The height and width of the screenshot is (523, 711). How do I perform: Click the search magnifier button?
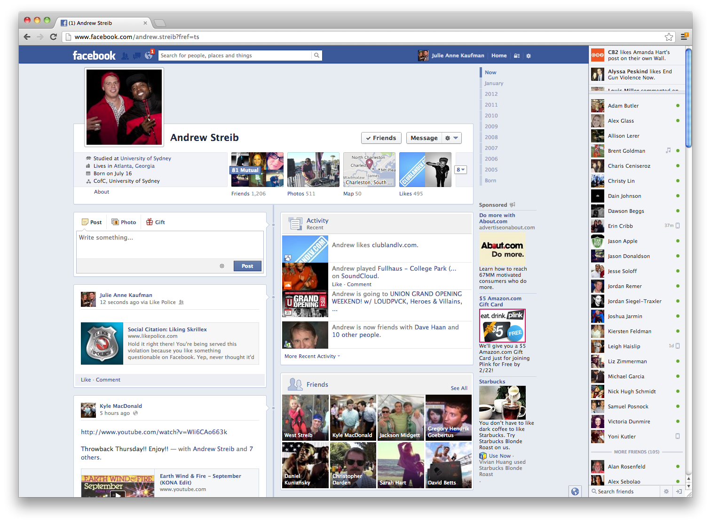point(317,55)
